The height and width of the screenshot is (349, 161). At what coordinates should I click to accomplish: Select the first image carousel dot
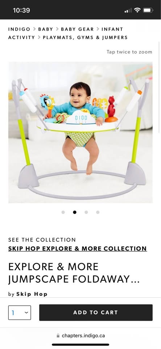click(x=63, y=212)
